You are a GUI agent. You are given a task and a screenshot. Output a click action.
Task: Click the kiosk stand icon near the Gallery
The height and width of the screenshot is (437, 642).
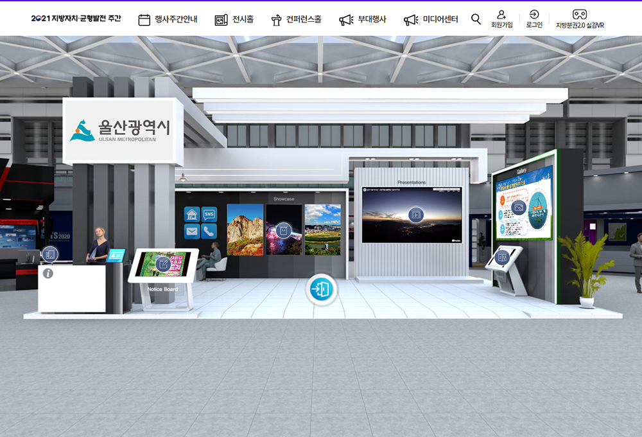501,258
